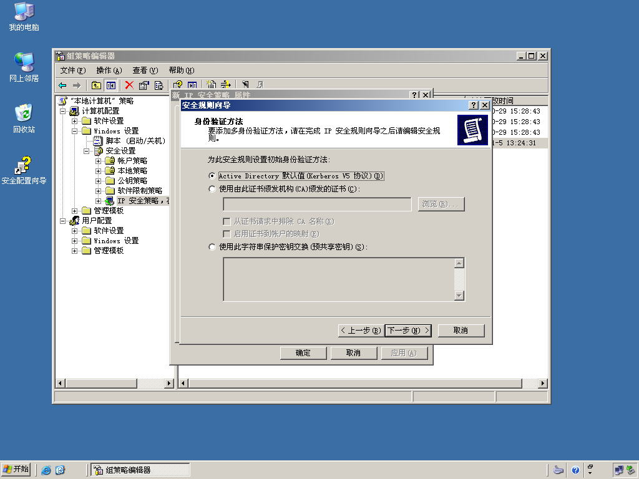Expand the 公钥策略 node

click(x=98, y=181)
